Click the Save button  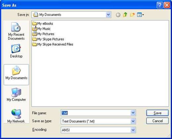point(157,113)
